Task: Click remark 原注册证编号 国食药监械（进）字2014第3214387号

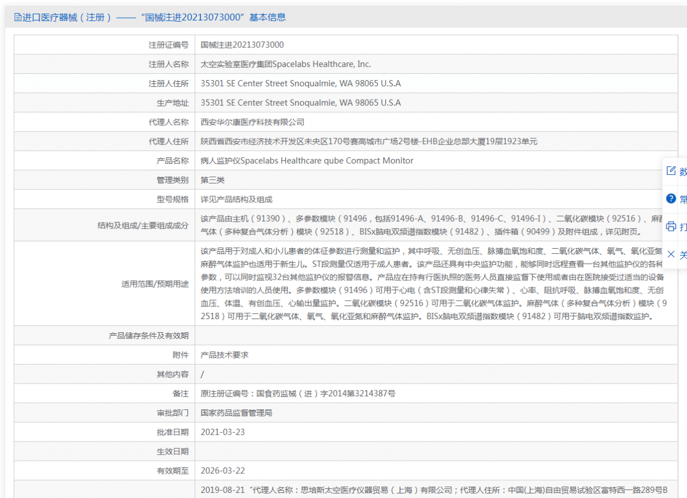Action: (x=298, y=394)
